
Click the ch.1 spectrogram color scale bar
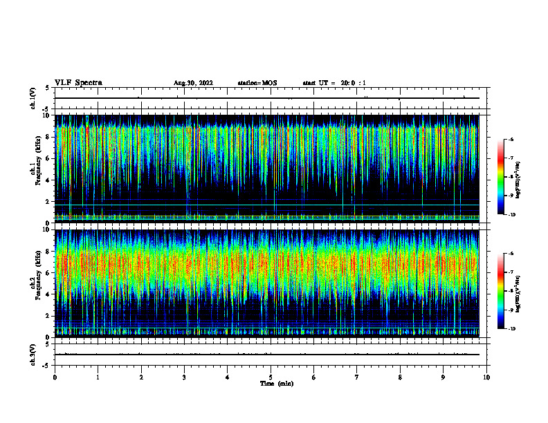click(x=501, y=177)
